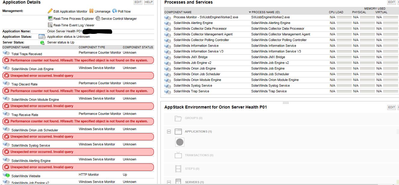Image resolution: width=399 pixels, height=185 pixels.
Task: Click Edit button in Application Details header
Action: (x=138, y=2)
